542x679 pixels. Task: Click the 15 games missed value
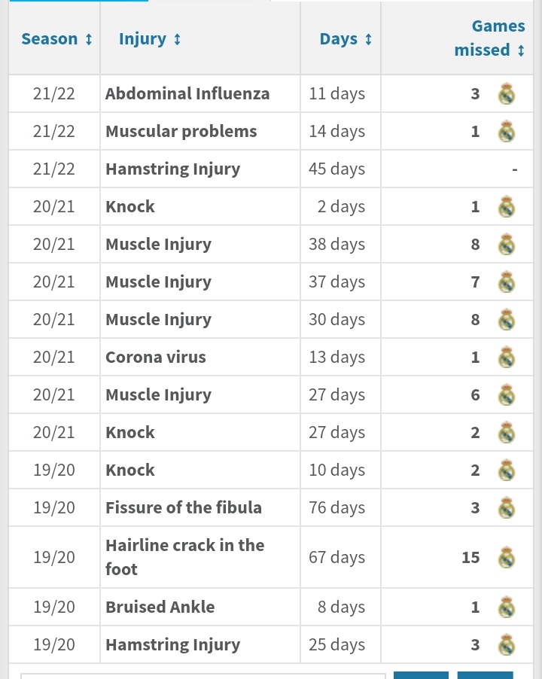click(x=470, y=557)
